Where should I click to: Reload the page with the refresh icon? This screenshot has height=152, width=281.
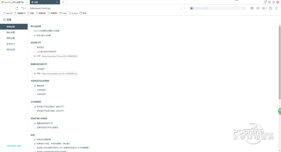(x=17, y=8)
